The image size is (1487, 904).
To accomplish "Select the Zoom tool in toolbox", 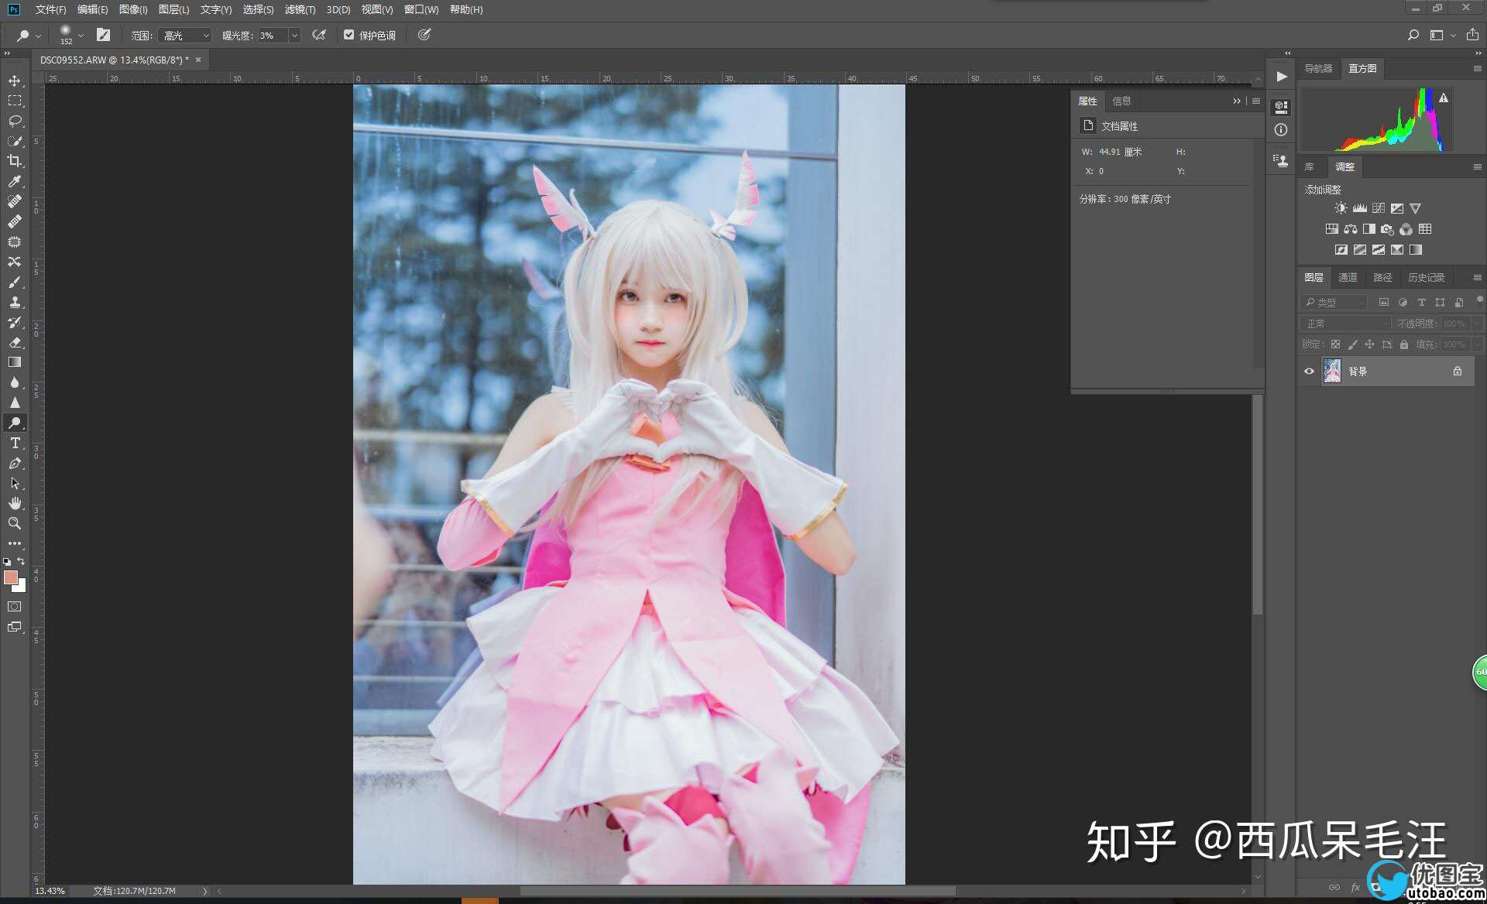I will 15,523.
